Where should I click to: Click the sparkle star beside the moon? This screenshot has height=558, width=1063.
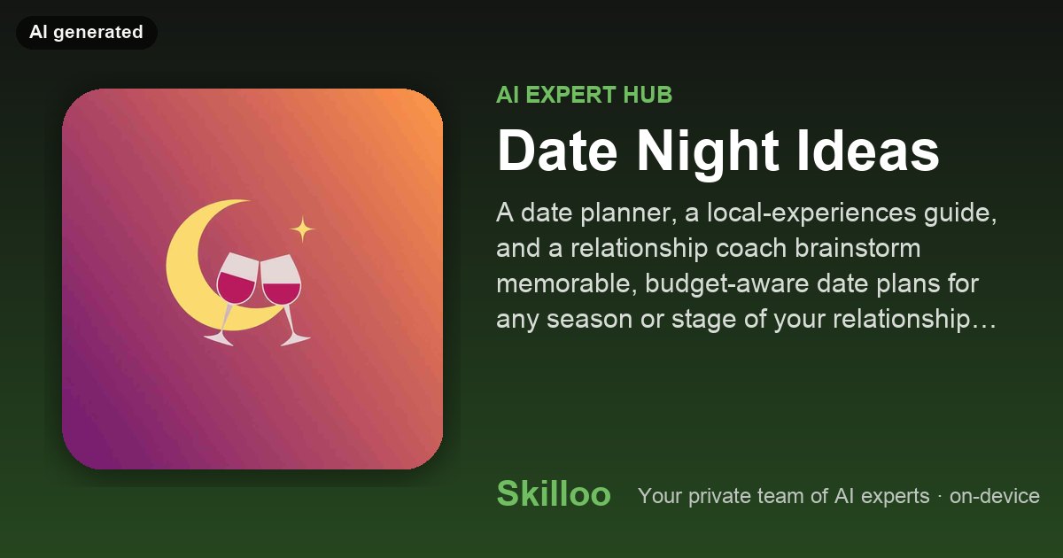[x=302, y=229]
